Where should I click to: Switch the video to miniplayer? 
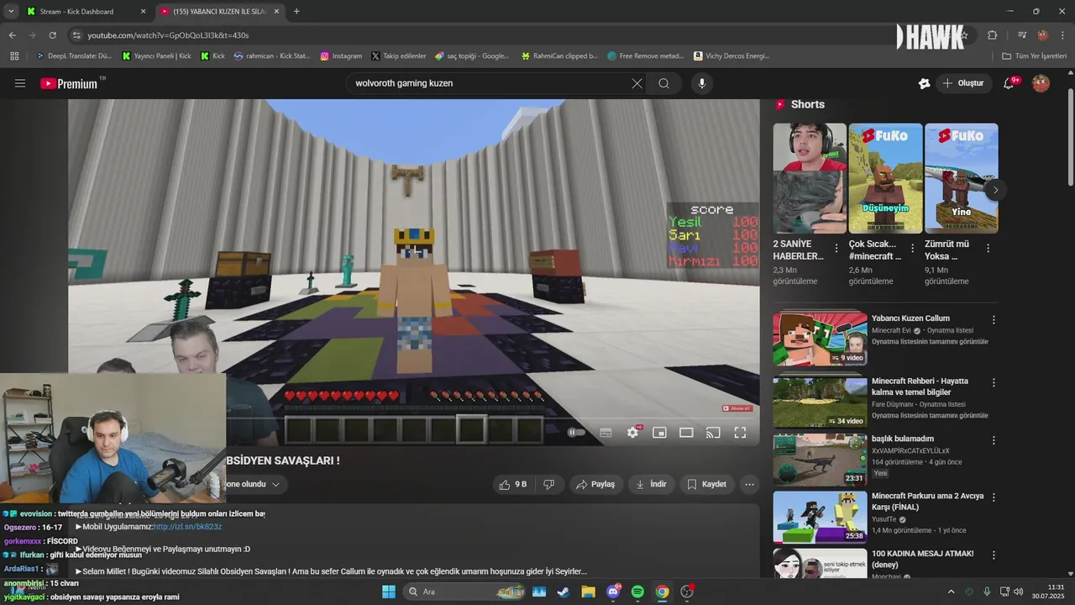coord(659,432)
